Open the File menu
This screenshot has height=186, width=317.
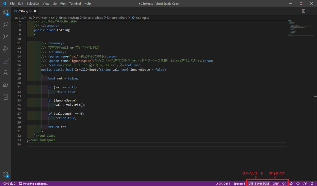click(12, 3)
